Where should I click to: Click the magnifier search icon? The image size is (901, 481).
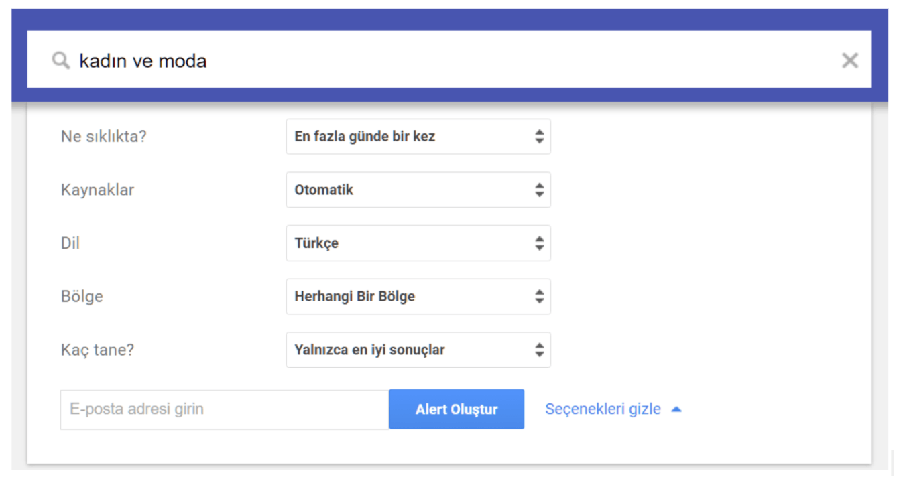(61, 61)
